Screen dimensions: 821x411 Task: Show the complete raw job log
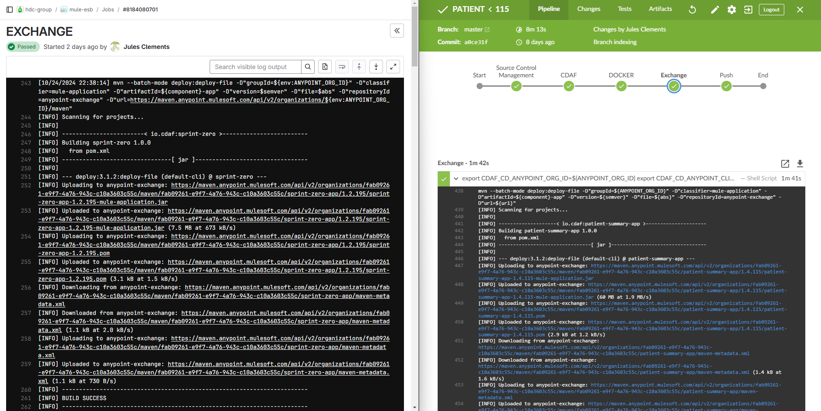click(325, 67)
